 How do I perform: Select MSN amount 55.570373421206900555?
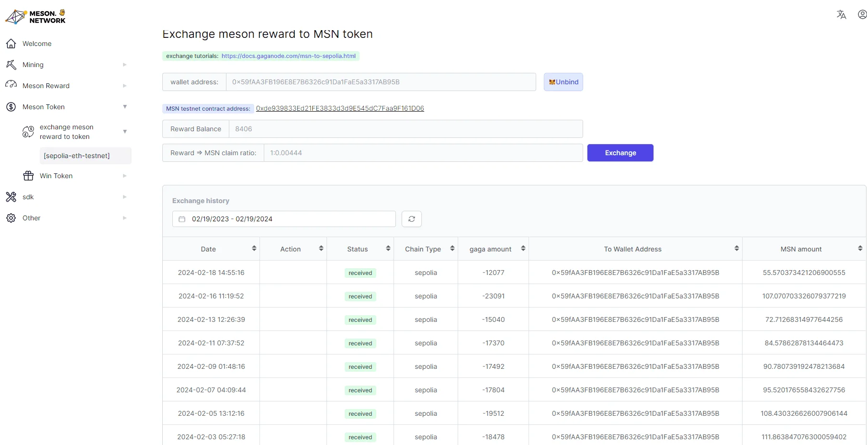tap(804, 273)
